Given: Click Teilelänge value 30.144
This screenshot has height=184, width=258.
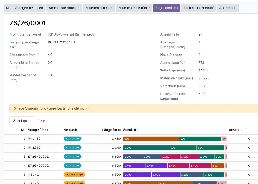Looking at the screenshot, I should (203, 70).
